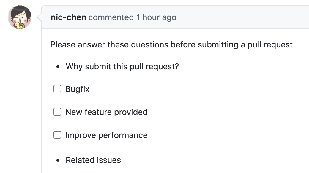The height and width of the screenshot is (173, 309).
Task: Tick the Improve performance checkbox
Action: [x=57, y=135]
